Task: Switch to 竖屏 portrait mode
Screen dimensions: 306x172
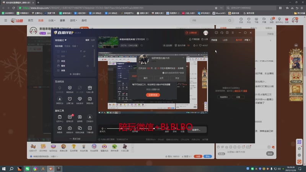Action: point(93,40)
